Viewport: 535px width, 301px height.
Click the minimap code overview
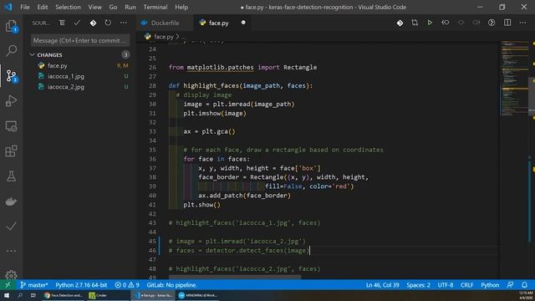[x=515, y=79]
